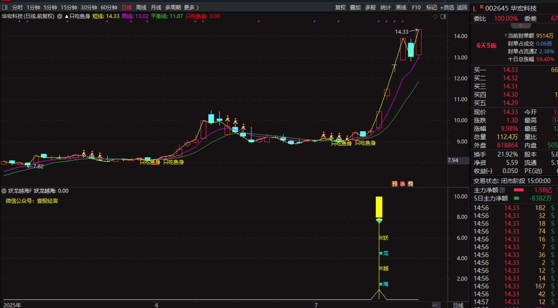Toggle right panel icon above price axis
This screenshot has width=558, height=308.
(443, 16)
